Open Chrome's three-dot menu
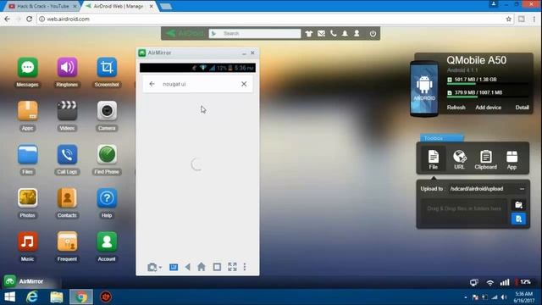Image resolution: width=542 pixels, height=305 pixels. click(534, 19)
